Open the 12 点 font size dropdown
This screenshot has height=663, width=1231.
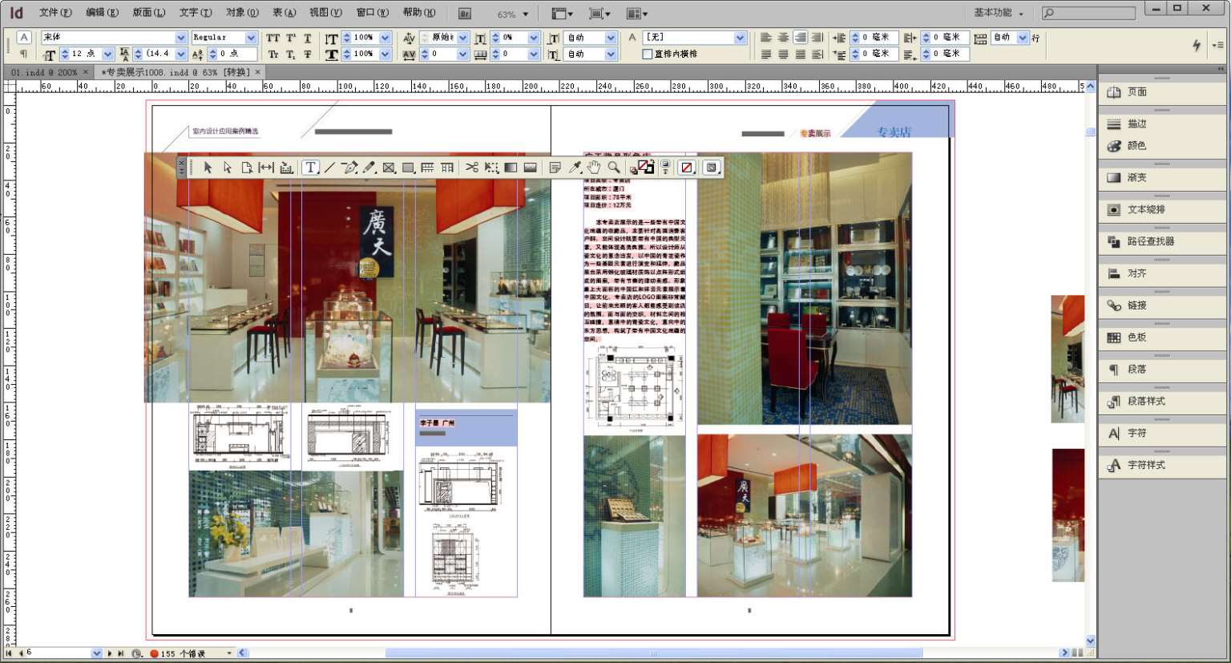108,55
